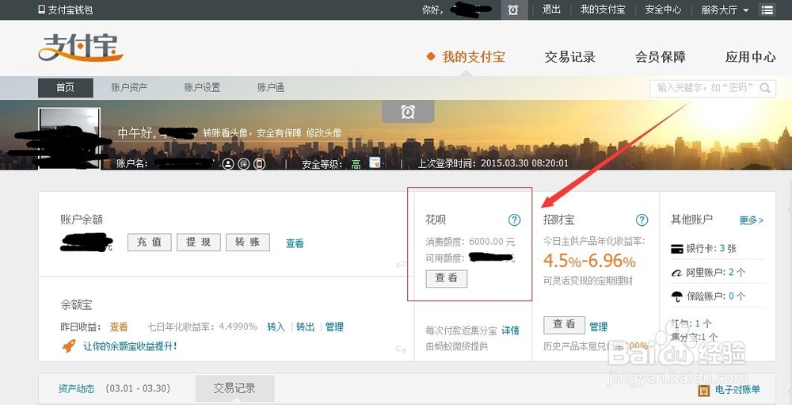This screenshot has width=792, height=405.
Task: Switch to the 交易记录 tab at bottom
Action: [234, 388]
